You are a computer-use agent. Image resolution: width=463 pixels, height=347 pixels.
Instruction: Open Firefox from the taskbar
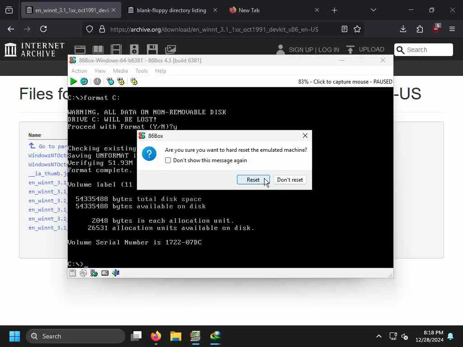[x=156, y=336]
